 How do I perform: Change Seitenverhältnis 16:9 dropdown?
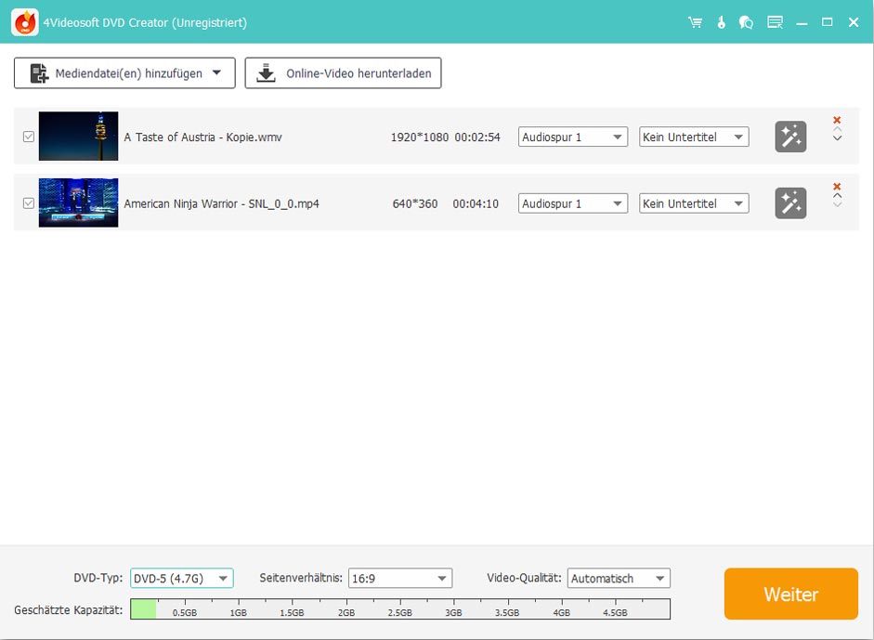click(x=400, y=578)
